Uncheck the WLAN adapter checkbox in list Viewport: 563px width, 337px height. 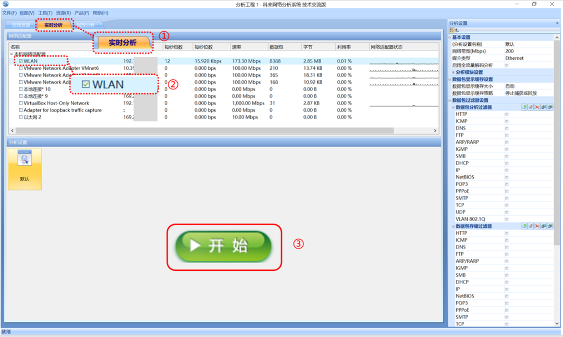point(21,61)
